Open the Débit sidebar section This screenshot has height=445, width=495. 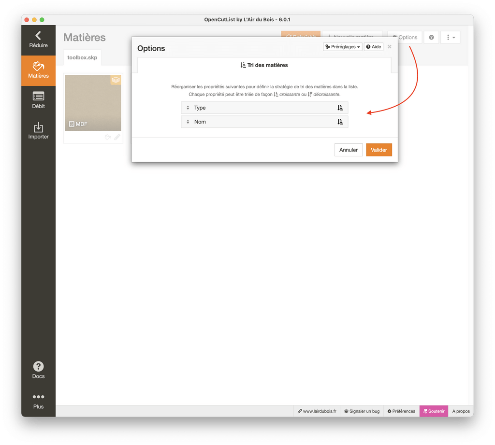tap(38, 100)
